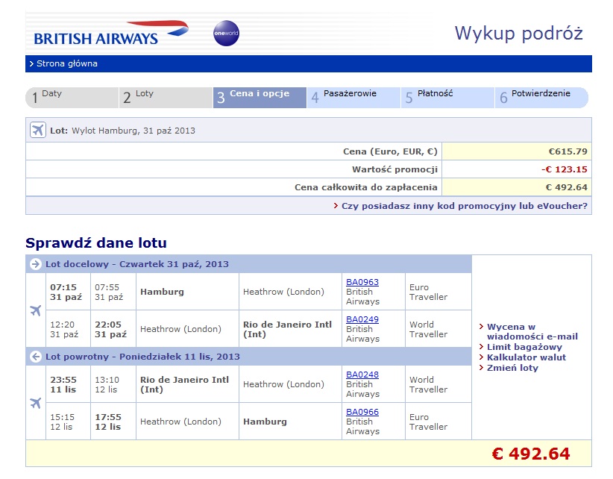Click Lot docelowy - Czwartek 31 paź header
The width and height of the screenshot is (613, 479).
tap(136, 264)
